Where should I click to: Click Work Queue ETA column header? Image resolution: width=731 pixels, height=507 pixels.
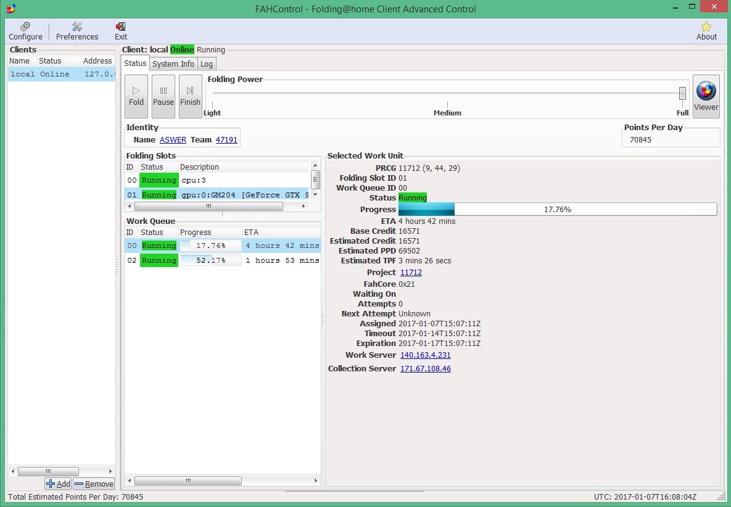[281, 232]
